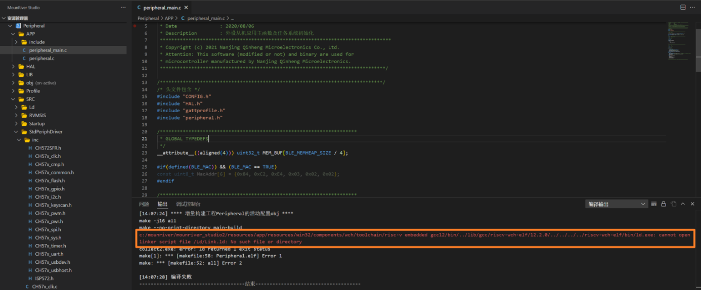Open CH57x_cmp.h header file
Screen dimensions: 701x290
point(49,164)
